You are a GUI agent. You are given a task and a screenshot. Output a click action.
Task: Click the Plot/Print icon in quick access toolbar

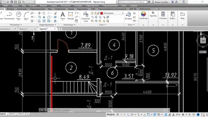point(19,2)
